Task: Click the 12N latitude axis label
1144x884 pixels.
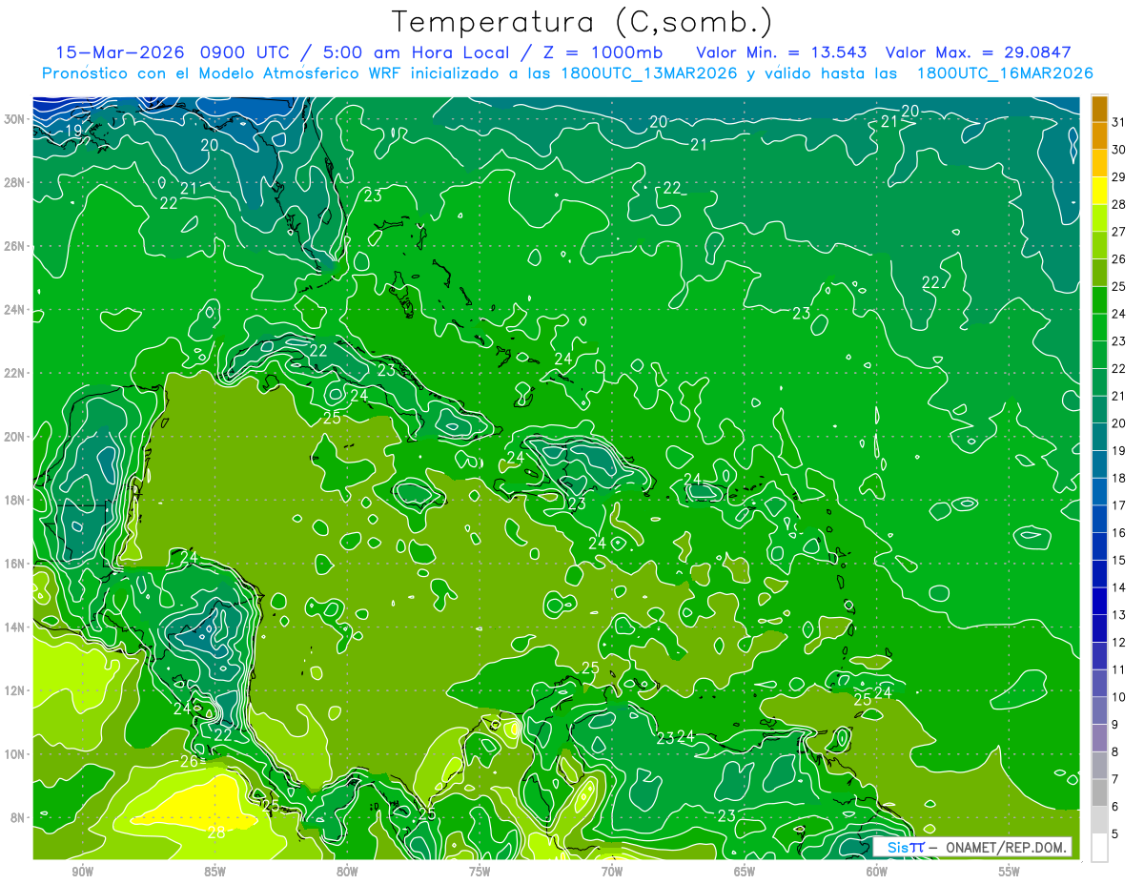Action: coord(14,690)
